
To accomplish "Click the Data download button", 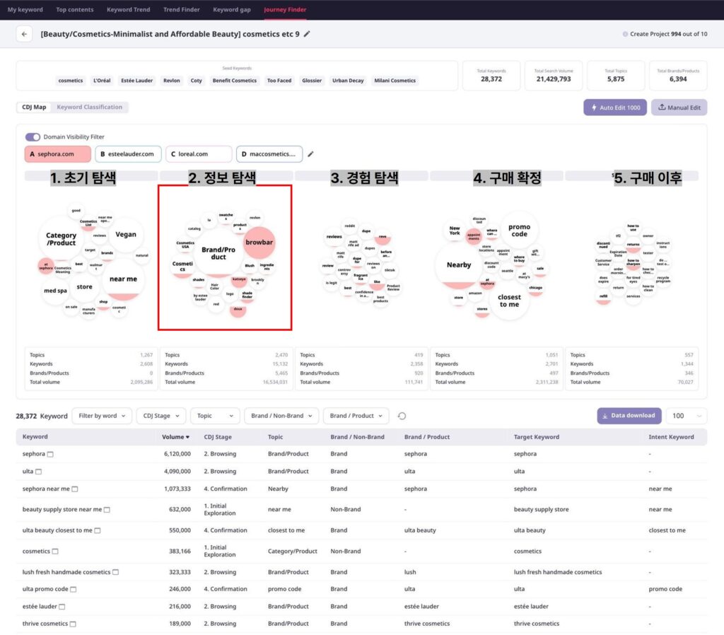I will tap(629, 416).
